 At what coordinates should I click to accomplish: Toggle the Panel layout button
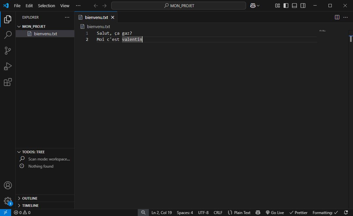click(294, 6)
